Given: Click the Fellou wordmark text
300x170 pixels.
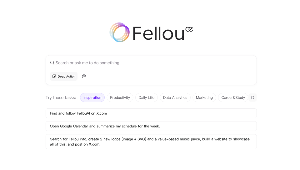Looking at the screenshot, I should click(158, 33).
